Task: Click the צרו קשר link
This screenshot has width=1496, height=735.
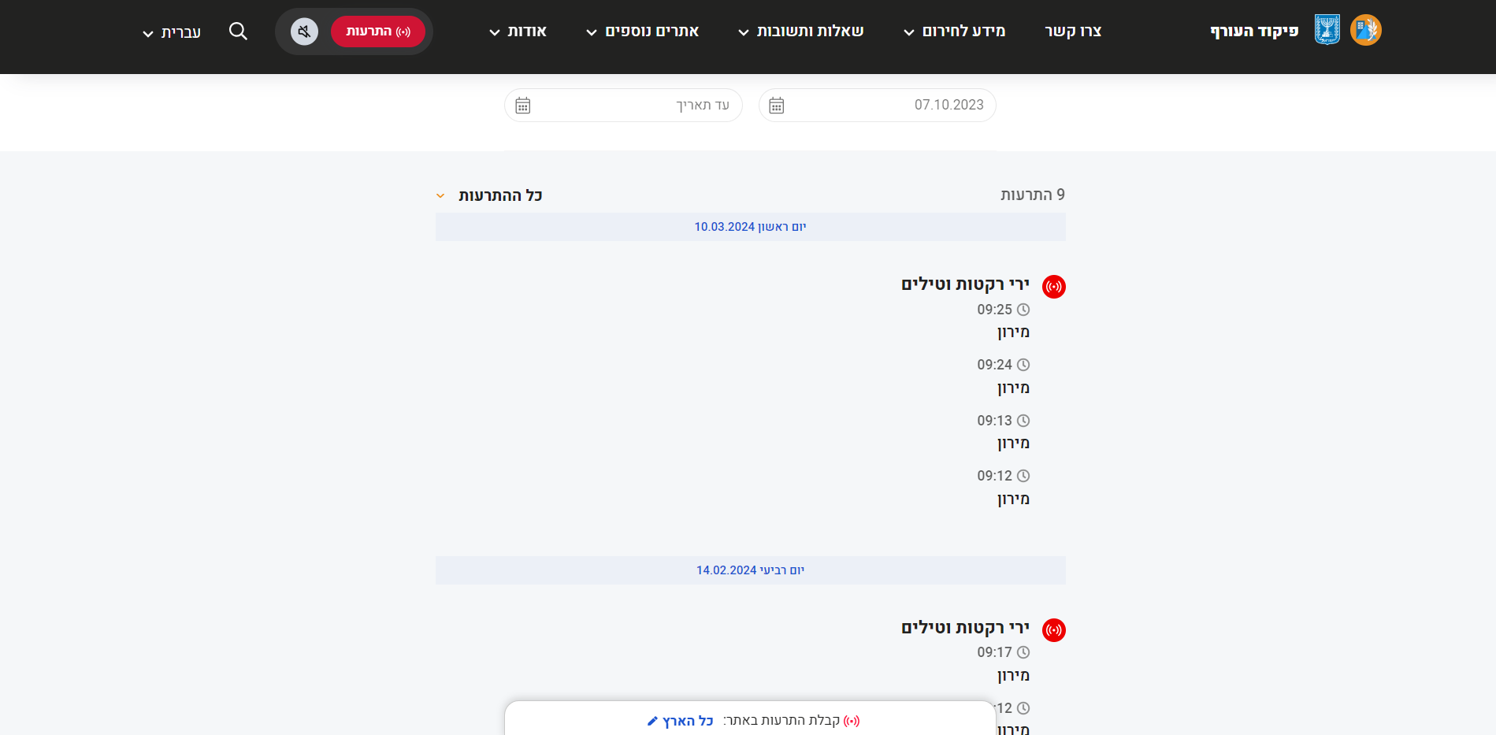Action: pos(1073,32)
